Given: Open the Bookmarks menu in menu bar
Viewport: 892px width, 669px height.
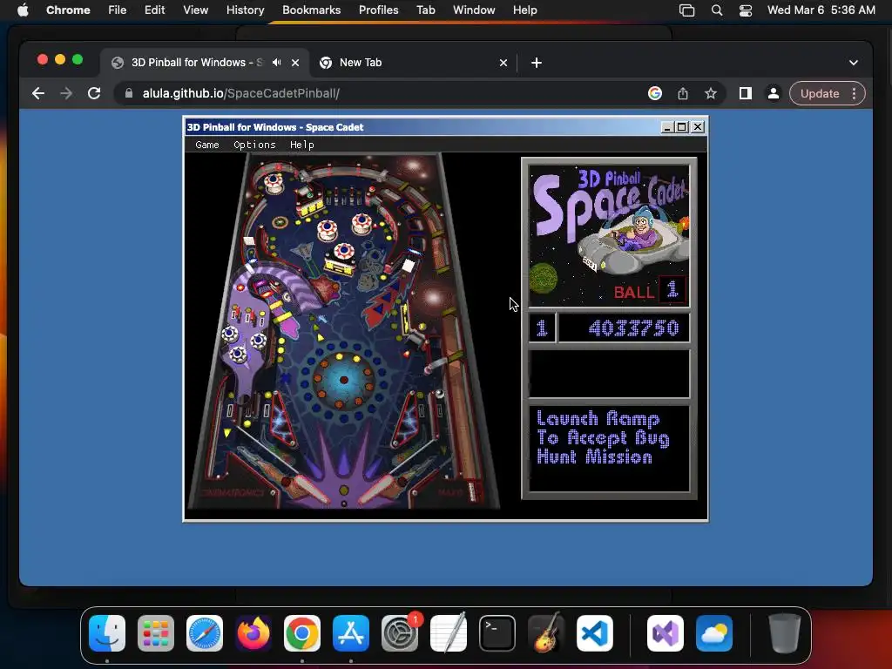Looking at the screenshot, I should (311, 10).
